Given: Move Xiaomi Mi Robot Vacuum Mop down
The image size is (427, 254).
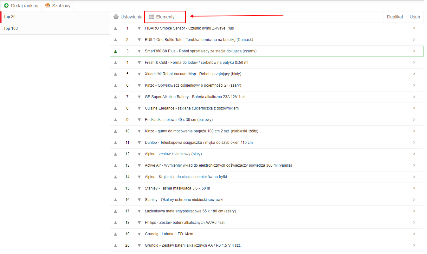Looking at the screenshot, I should tap(139, 74).
